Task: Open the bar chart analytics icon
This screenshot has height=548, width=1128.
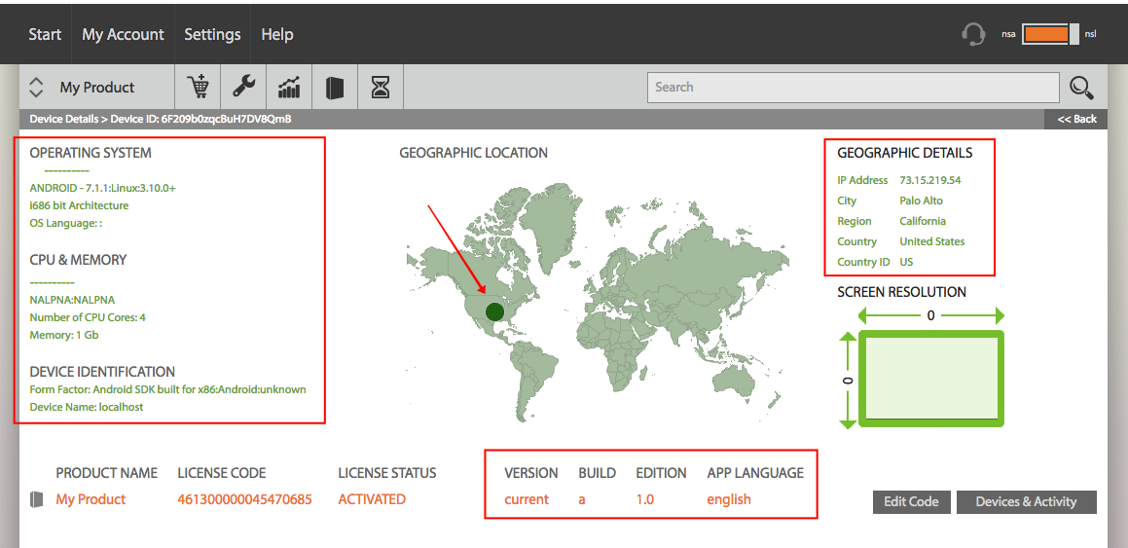Action: [x=289, y=87]
